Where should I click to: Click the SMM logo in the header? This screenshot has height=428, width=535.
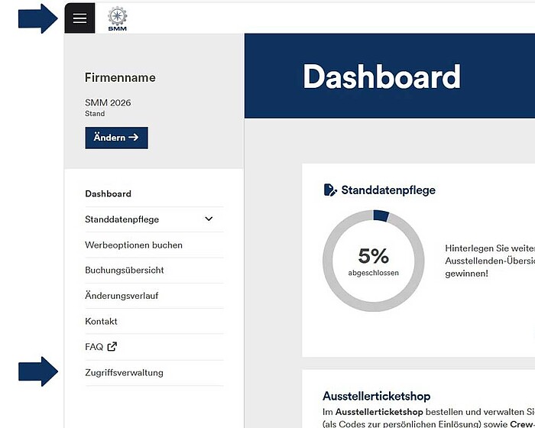point(117,18)
